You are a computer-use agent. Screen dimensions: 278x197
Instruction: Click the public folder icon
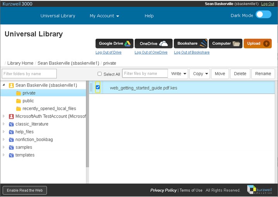click(19, 101)
